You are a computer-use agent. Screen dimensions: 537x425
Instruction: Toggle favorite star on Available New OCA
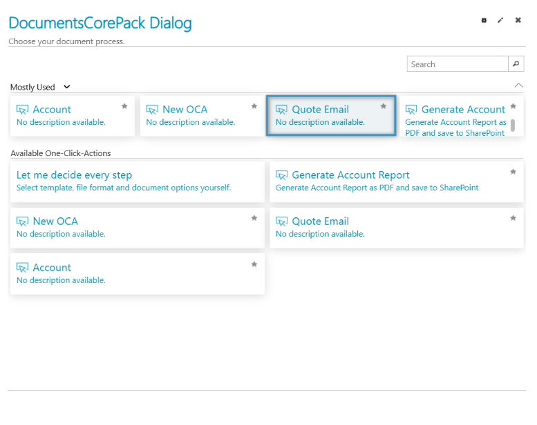pos(254,218)
